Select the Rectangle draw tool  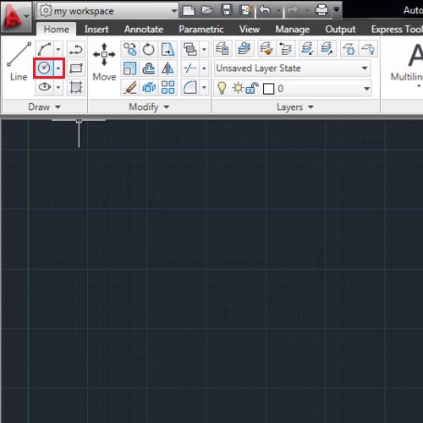[76, 69]
